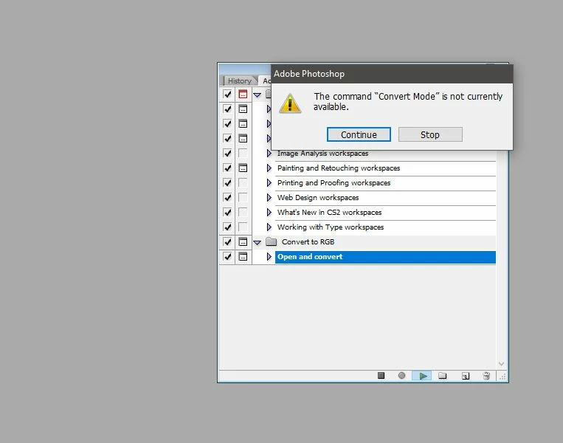Expand Image Analysis workspaces action

tap(269, 153)
